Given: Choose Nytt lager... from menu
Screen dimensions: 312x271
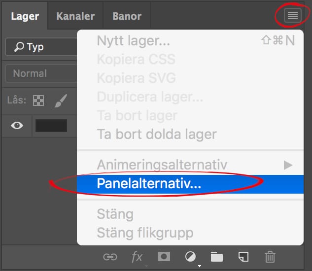Looking at the screenshot, I should (x=190, y=40).
